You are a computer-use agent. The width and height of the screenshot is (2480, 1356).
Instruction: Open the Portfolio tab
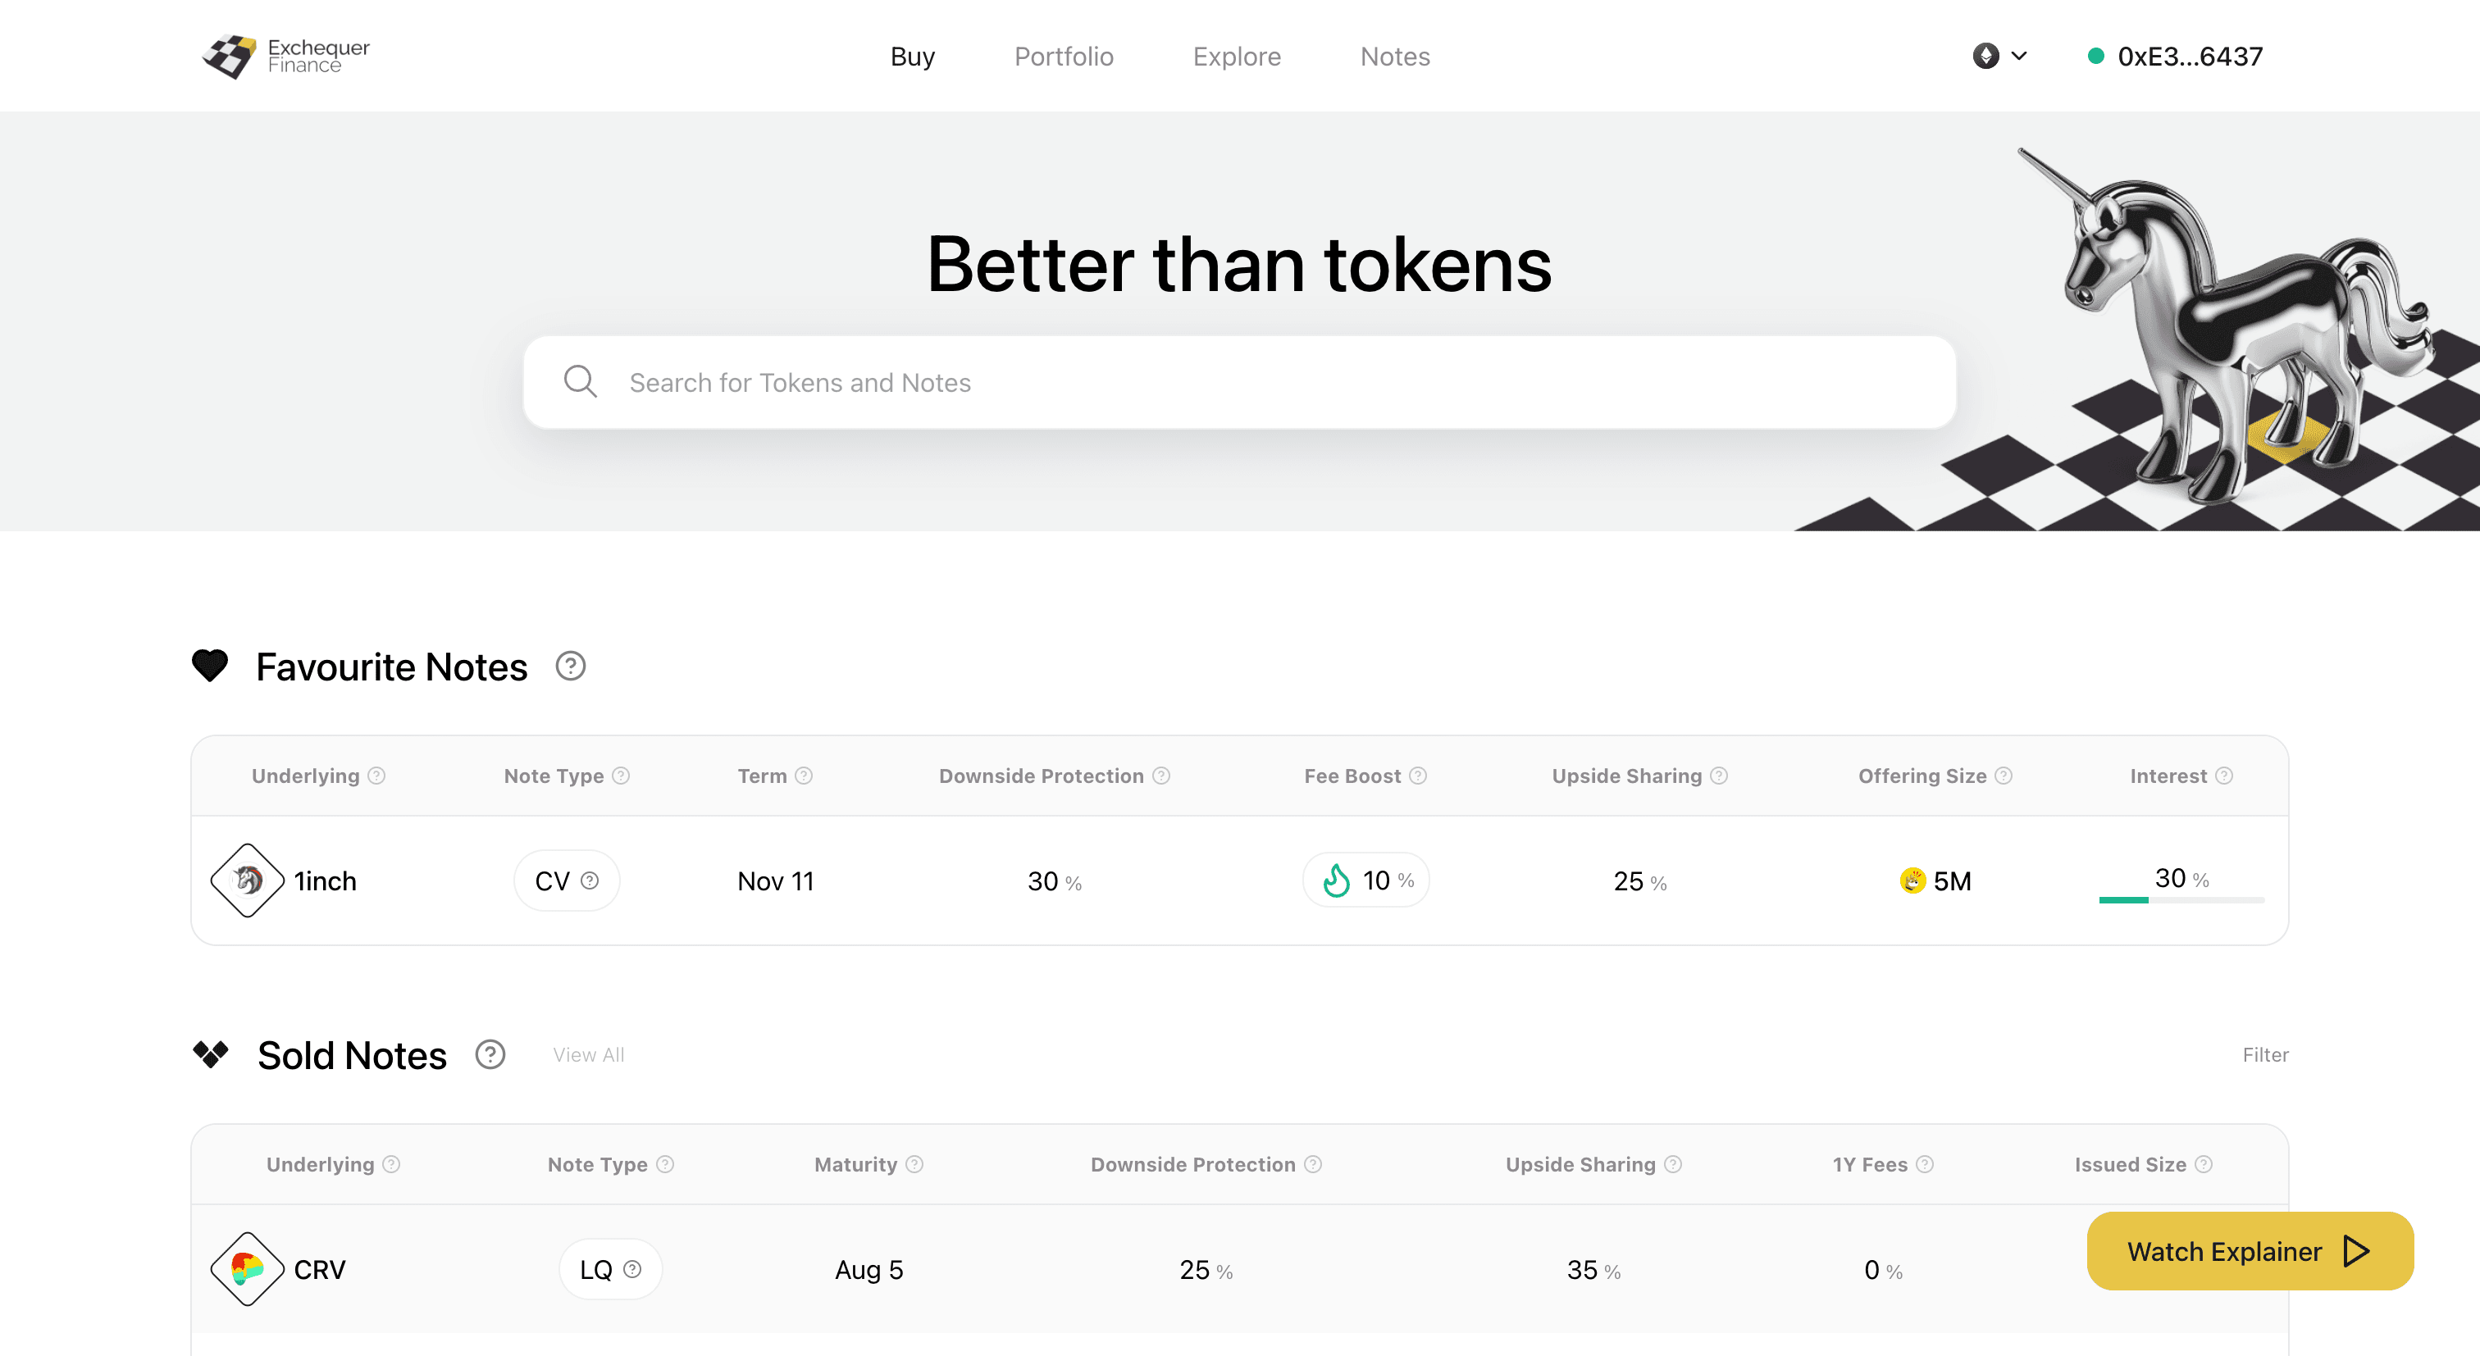pyautogui.click(x=1063, y=57)
